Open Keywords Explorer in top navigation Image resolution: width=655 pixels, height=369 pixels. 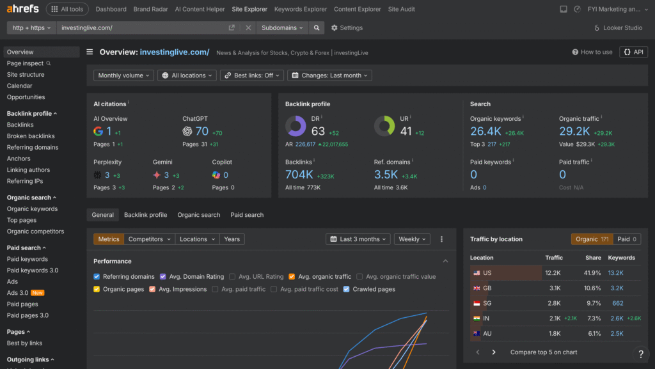301,9
